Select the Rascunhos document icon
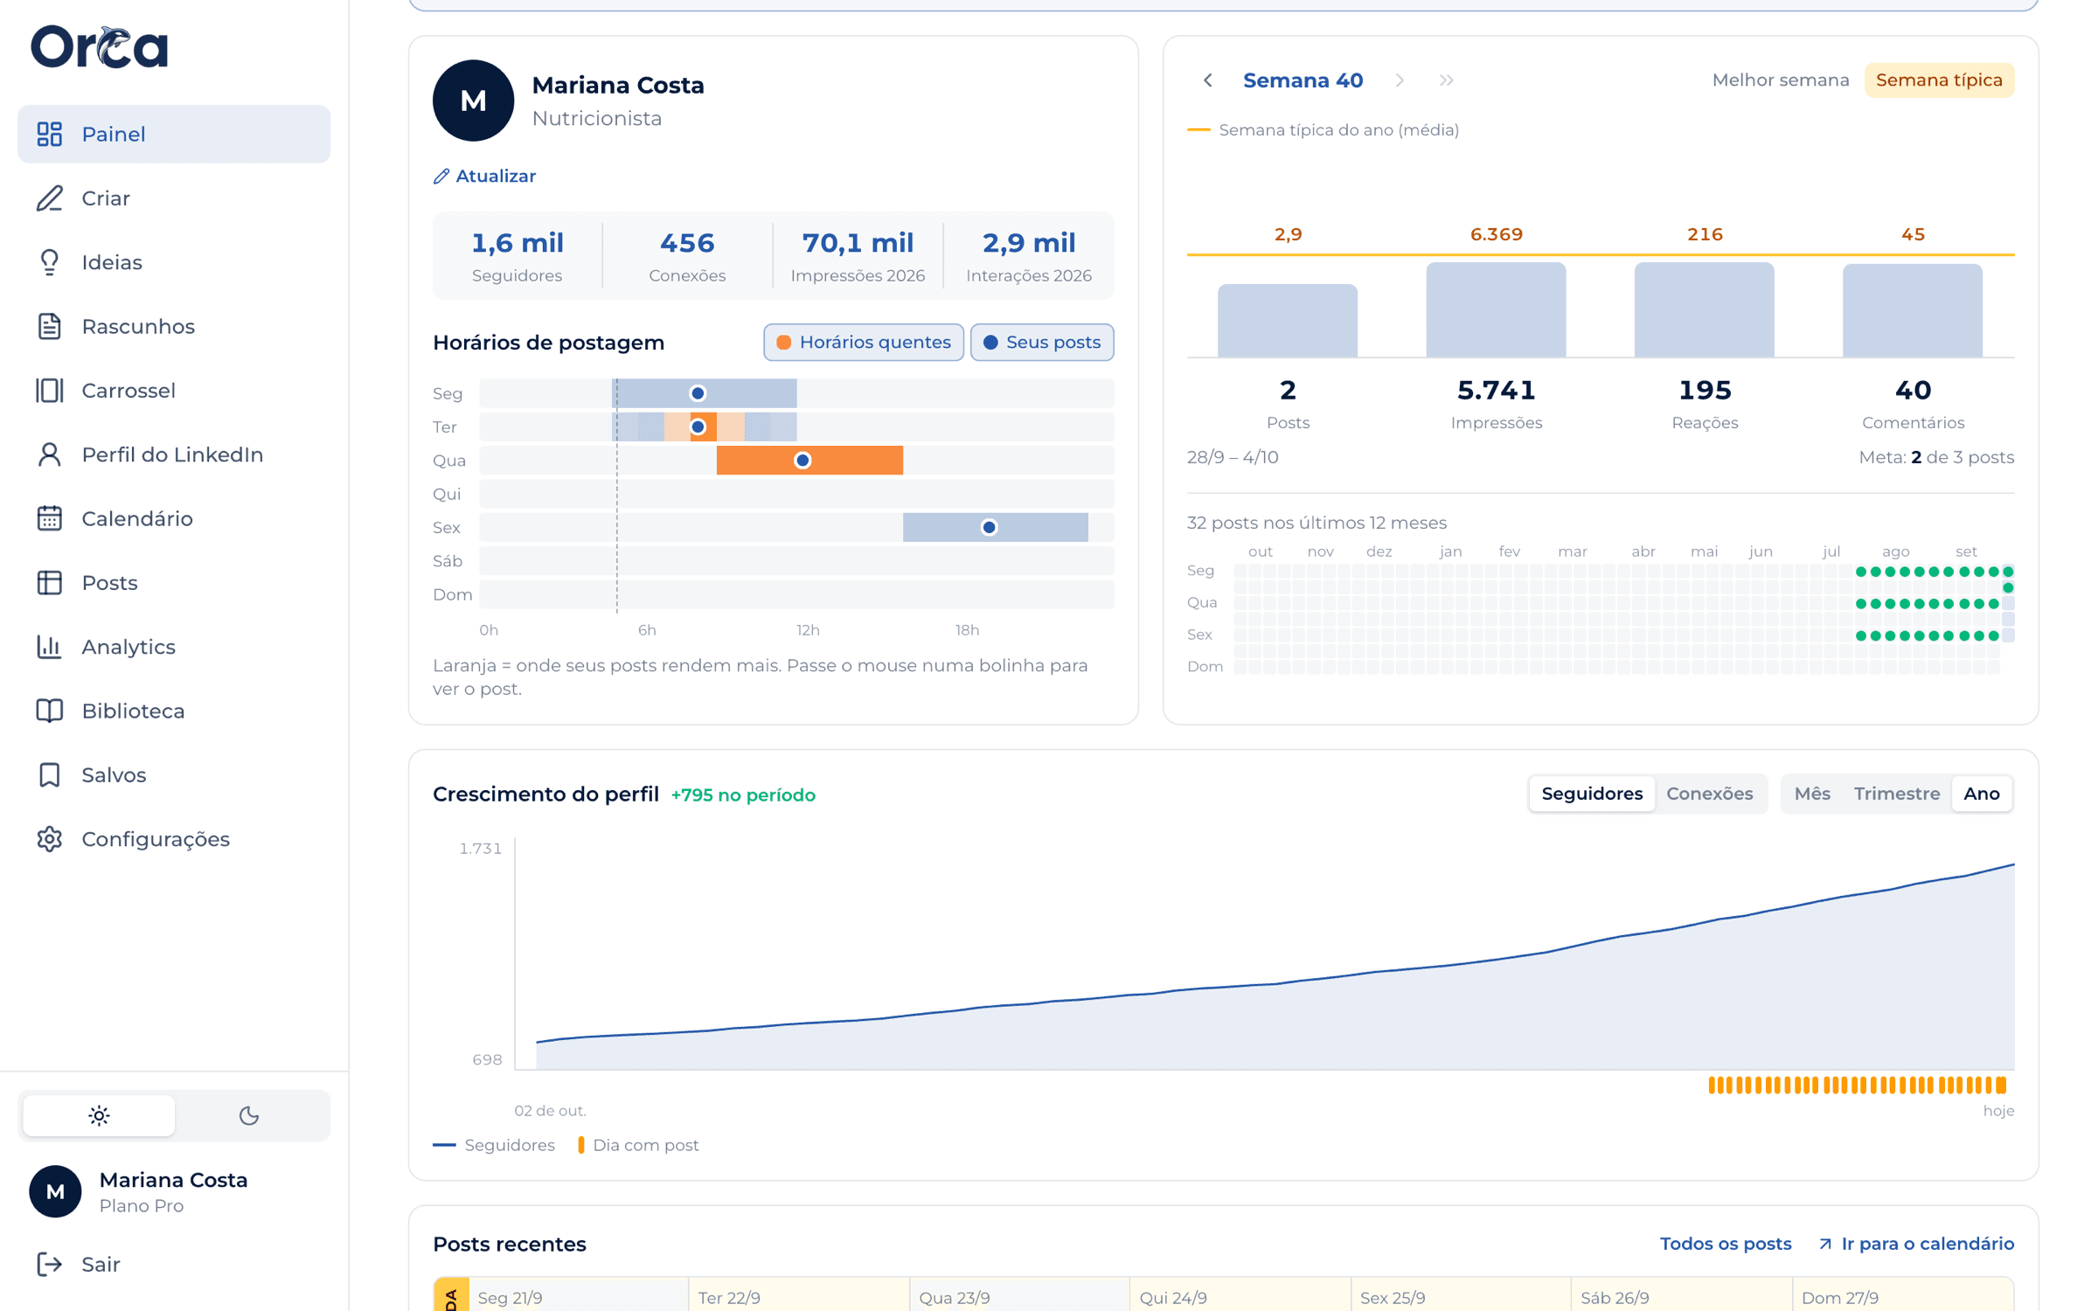 pos(49,326)
